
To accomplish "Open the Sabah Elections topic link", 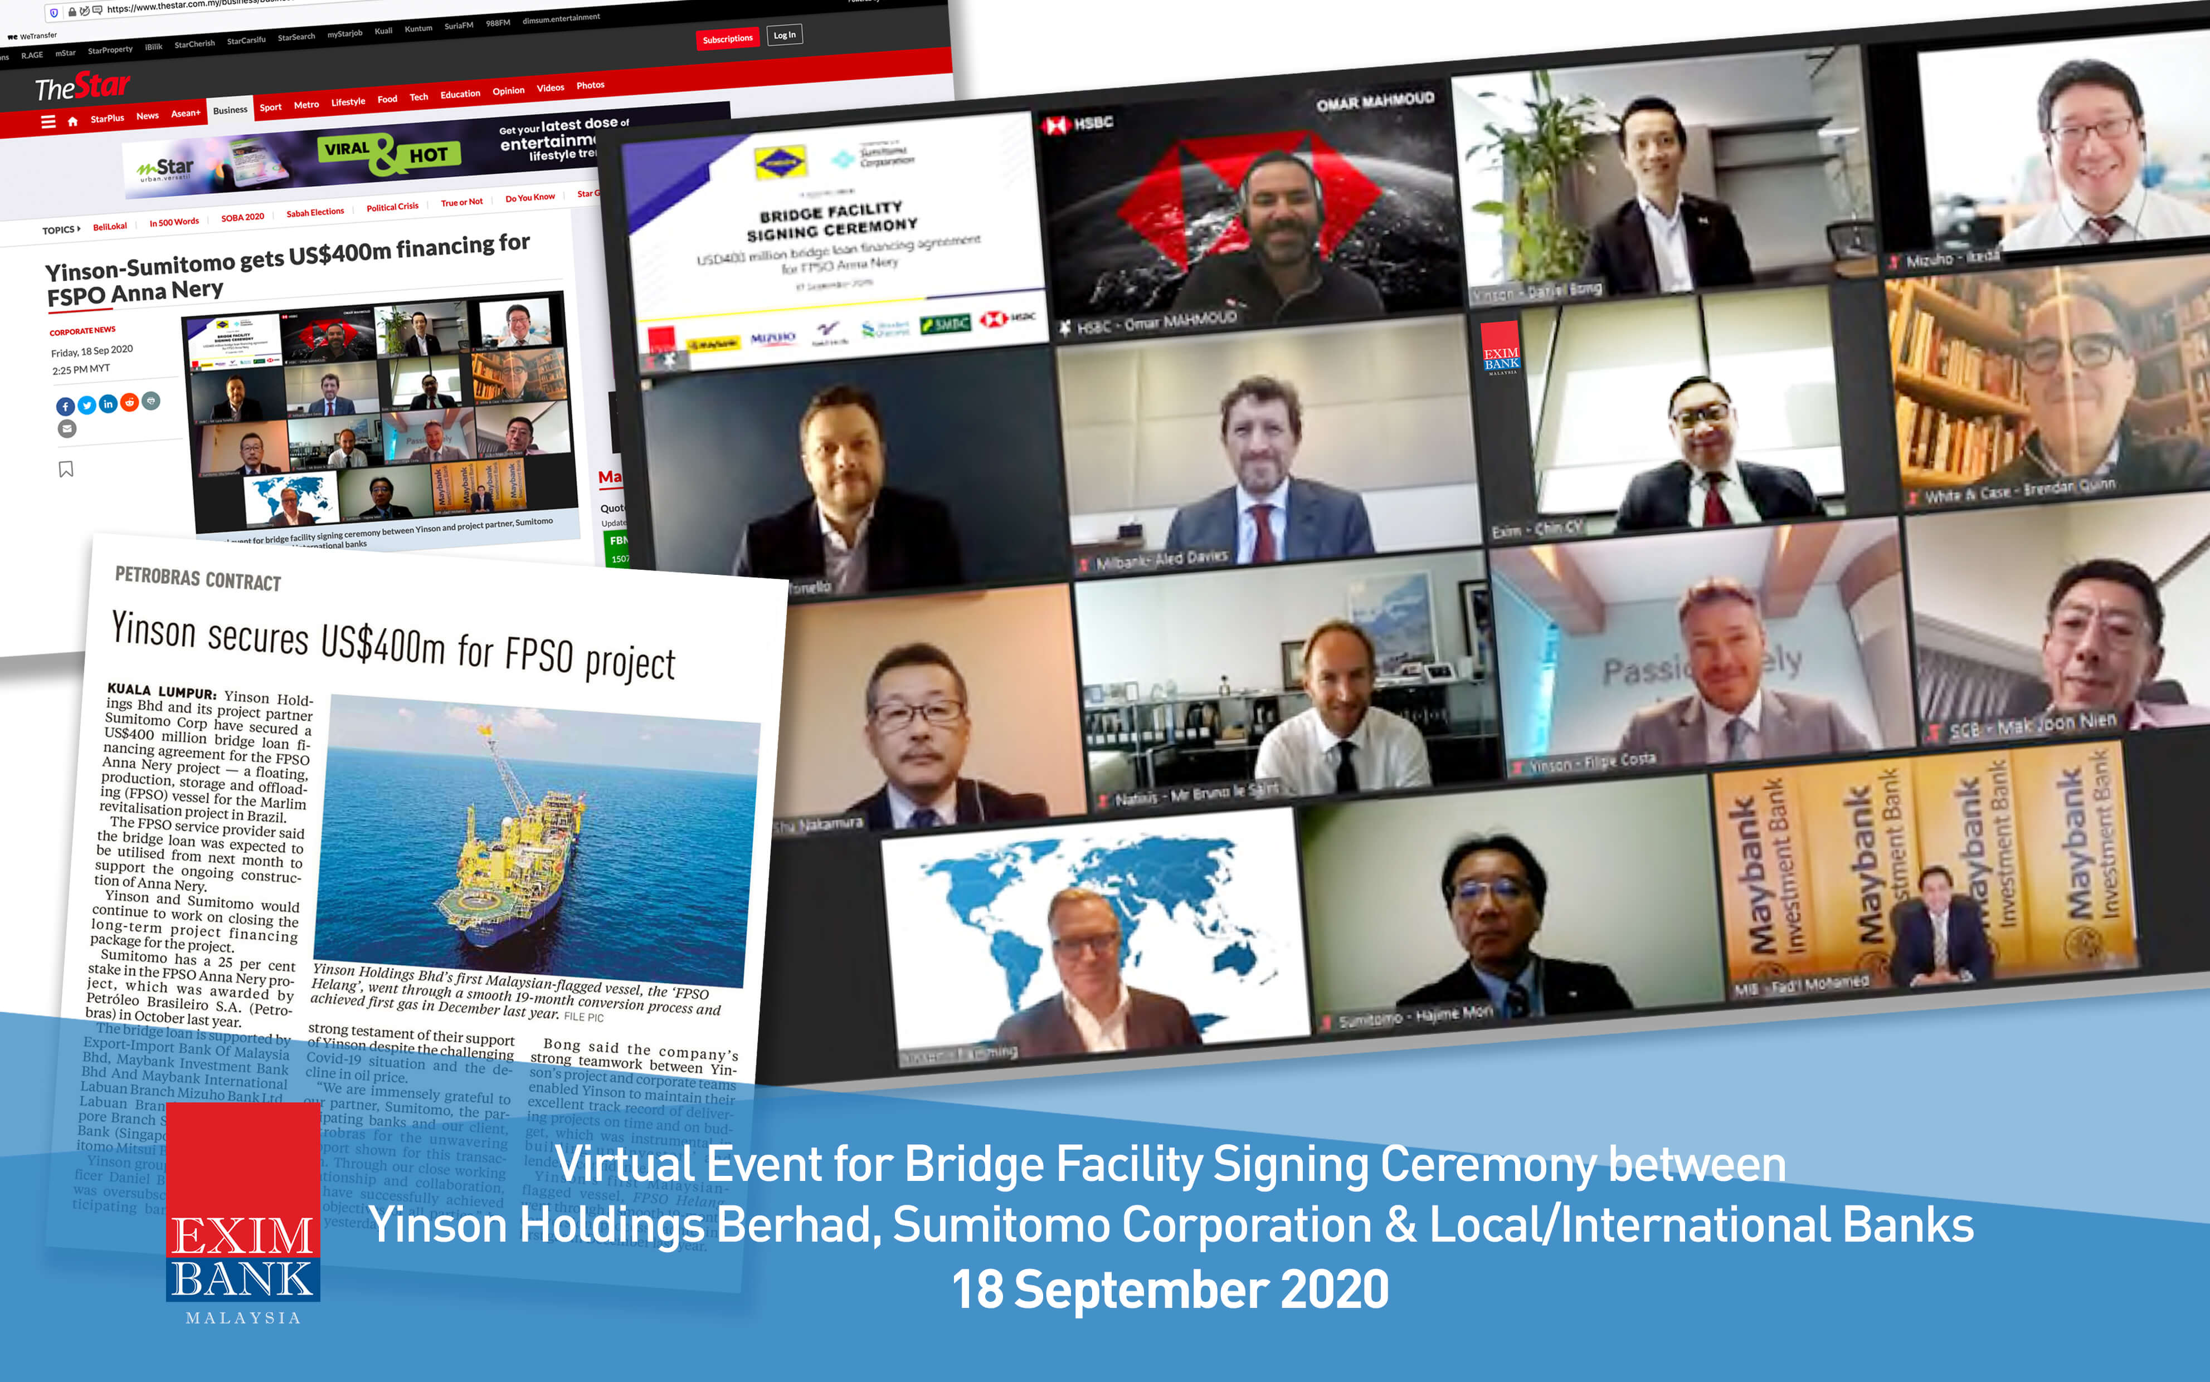I will (315, 212).
